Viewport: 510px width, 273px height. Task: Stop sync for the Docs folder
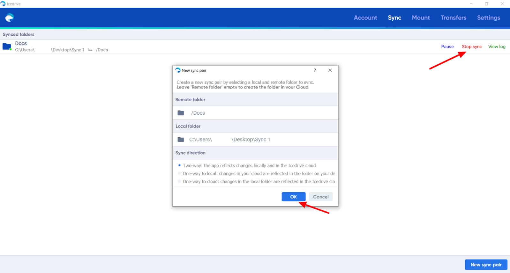pyautogui.click(x=471, y=47)
